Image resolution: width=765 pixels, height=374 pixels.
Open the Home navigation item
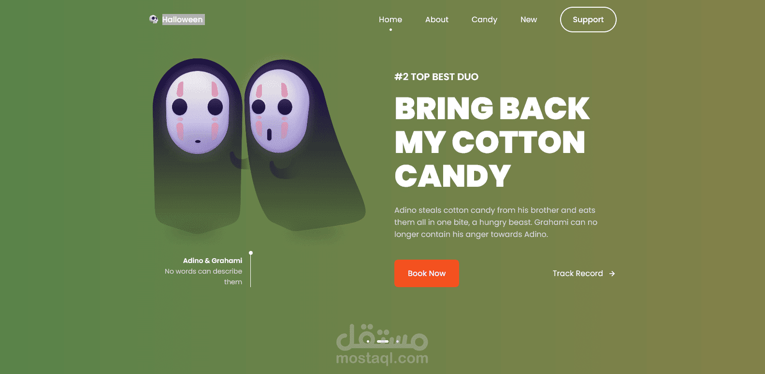pyautogui.click(x=390, y=20)
